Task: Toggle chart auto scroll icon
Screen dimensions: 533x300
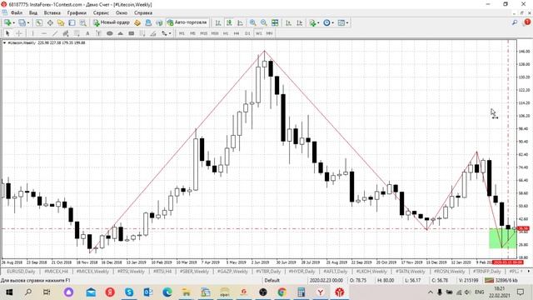Action: 288,22
